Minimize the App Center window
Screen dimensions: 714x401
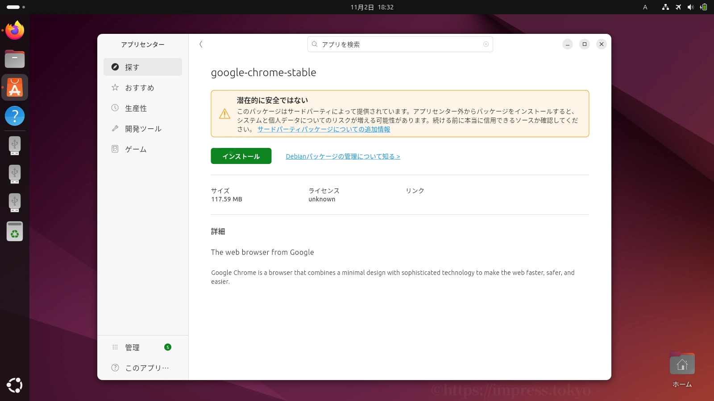click(x=568, y=44)
